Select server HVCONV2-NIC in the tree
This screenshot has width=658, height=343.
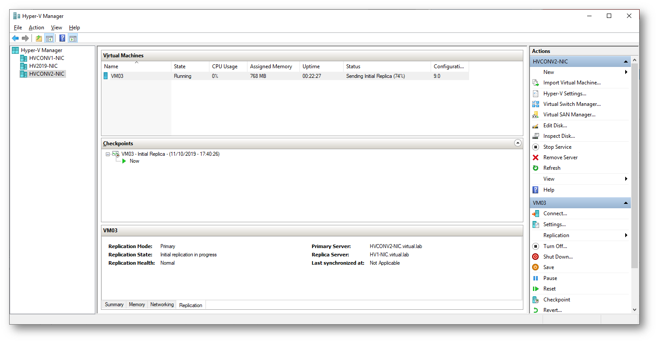pos(47,74)
